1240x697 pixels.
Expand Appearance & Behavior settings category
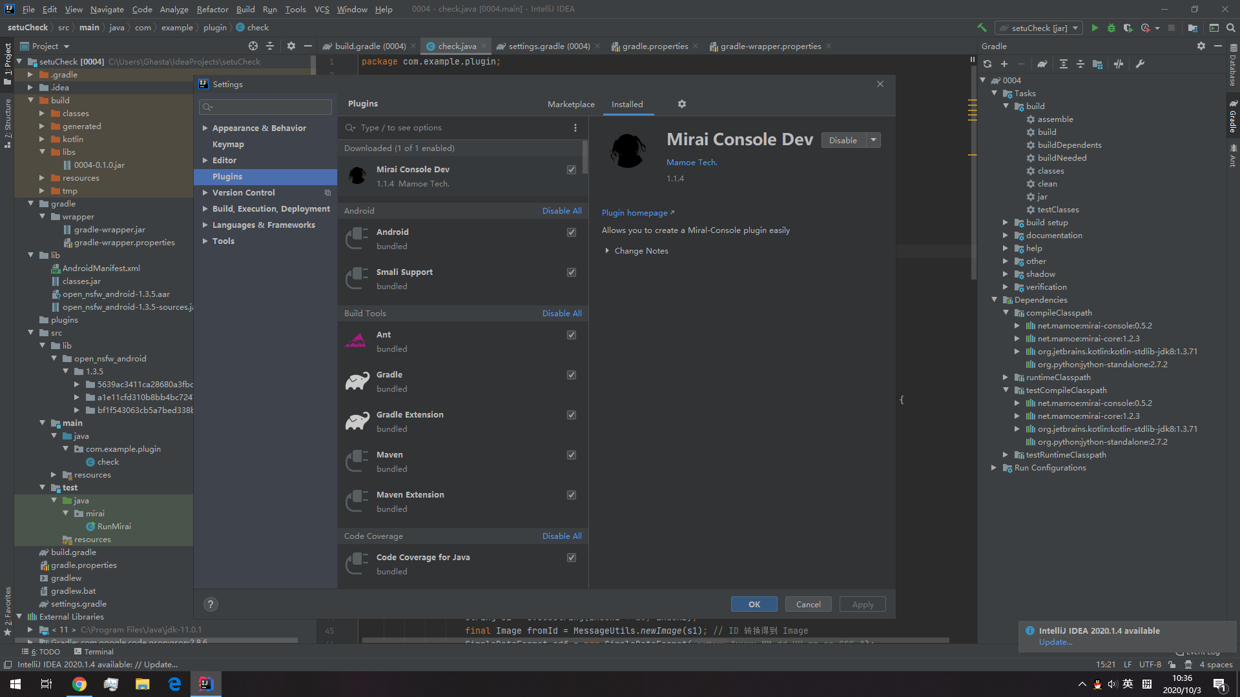click(205, 128)
